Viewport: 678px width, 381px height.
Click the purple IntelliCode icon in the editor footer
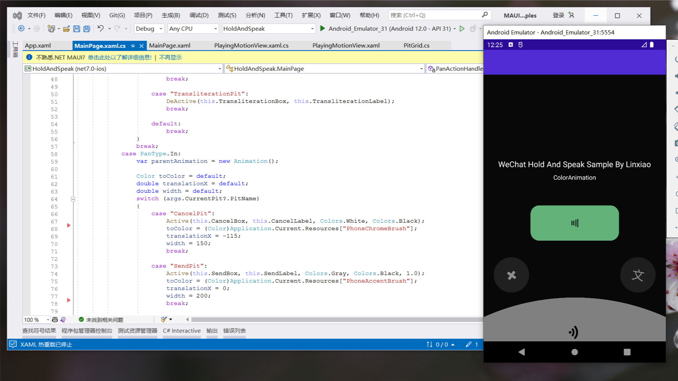point(63,320)
